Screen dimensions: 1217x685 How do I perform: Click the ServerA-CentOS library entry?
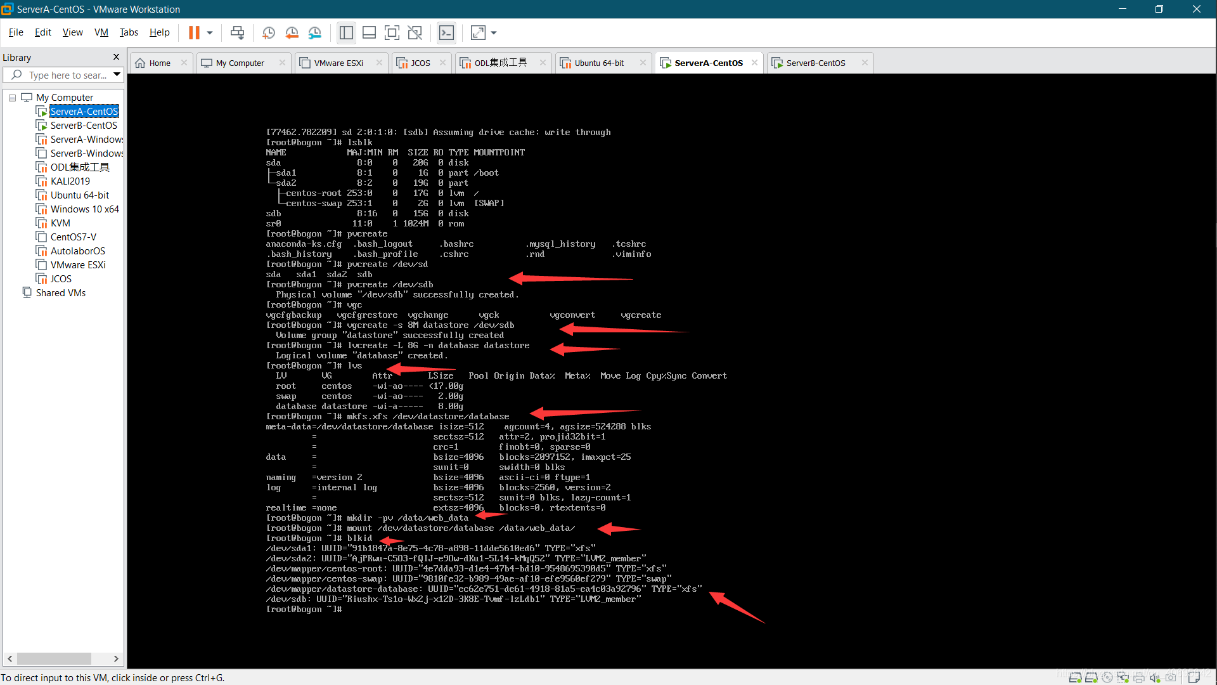tap(84, 110)
